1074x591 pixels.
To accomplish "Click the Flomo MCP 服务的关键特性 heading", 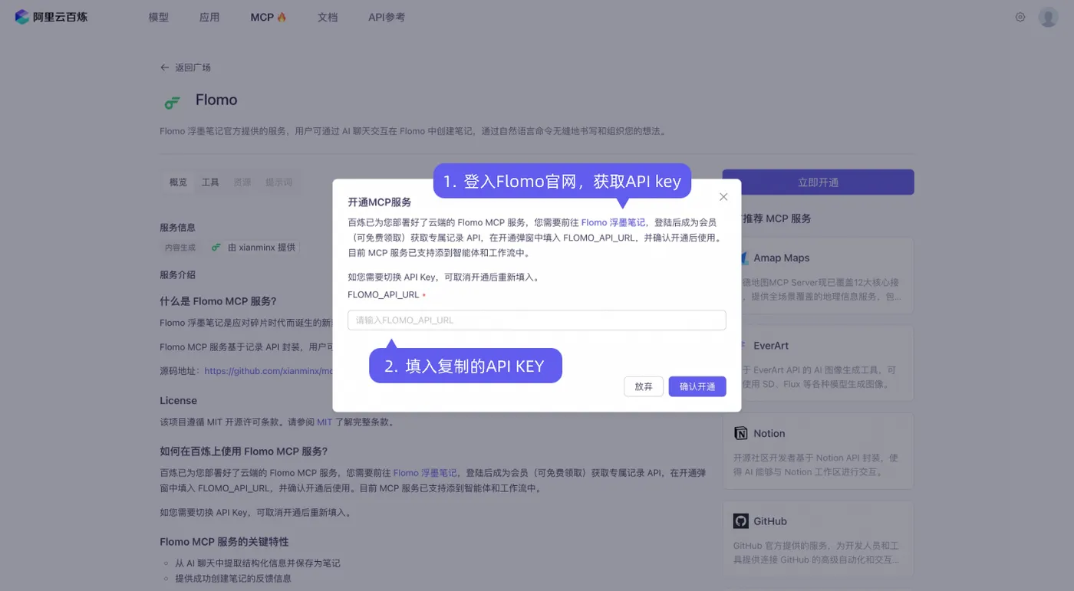I will coord(224,542).
